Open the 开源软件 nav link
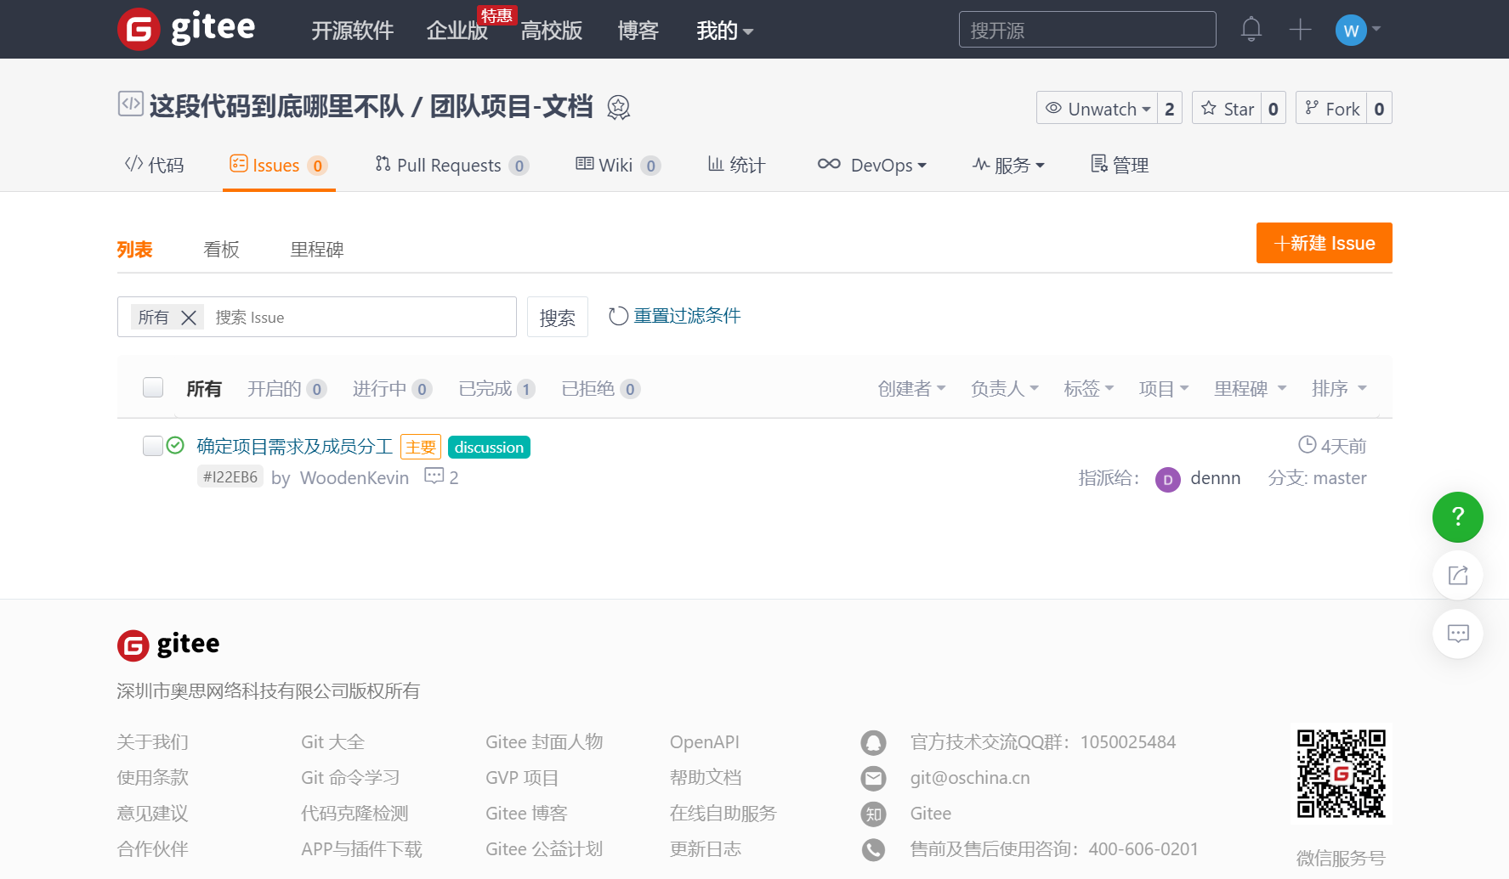1509x879 pixels. [353, 31]
